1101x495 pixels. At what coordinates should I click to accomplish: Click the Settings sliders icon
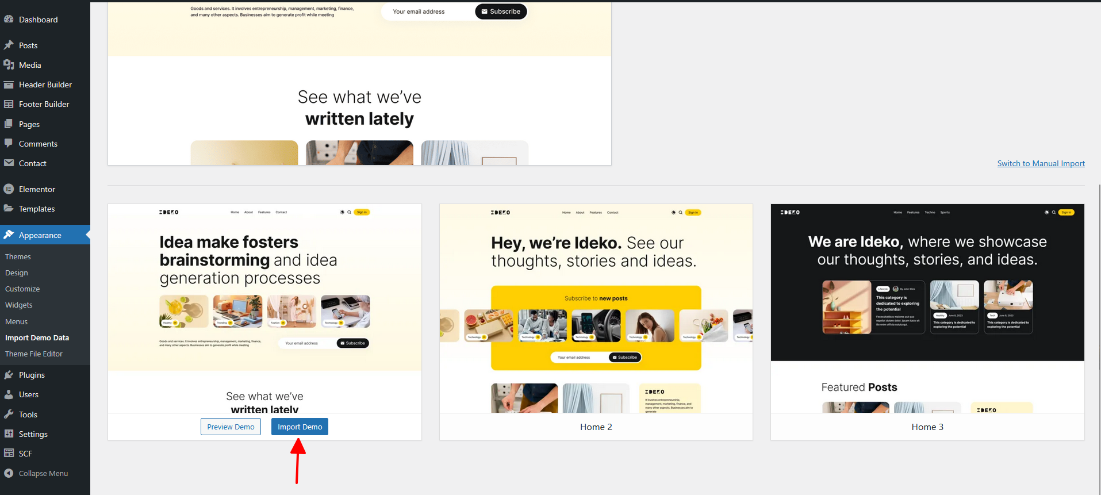pos(9,433)
